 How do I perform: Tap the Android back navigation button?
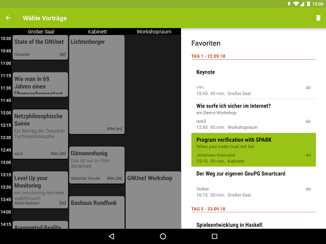coord(111,236)
